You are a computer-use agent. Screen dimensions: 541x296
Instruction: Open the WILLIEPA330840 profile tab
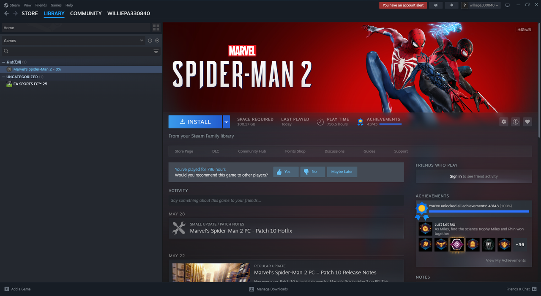click(x=128, y=14)
